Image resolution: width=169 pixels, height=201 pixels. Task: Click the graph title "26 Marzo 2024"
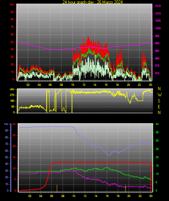click(x=110, y=2)
